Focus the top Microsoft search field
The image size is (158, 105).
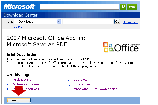[x=79, y=7]
